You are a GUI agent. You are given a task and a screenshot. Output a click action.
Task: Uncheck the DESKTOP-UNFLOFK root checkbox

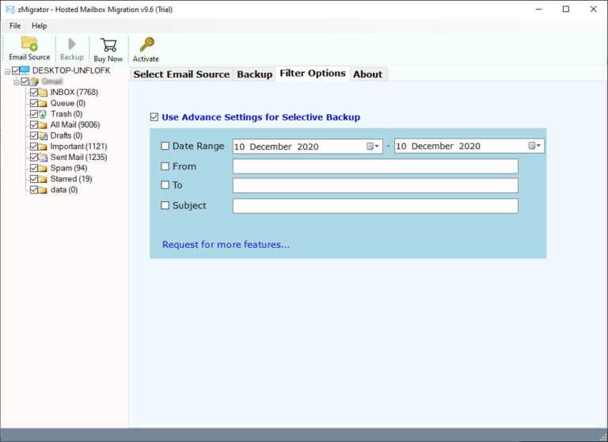coord(16,70)
